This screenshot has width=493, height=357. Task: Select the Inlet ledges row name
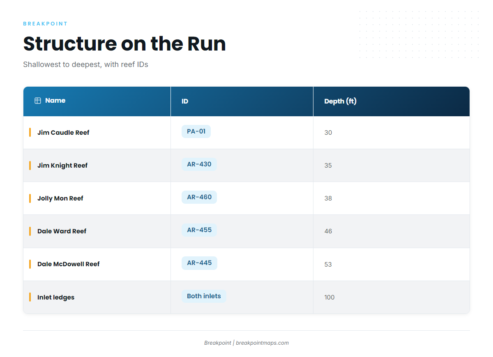coord(56,297)
